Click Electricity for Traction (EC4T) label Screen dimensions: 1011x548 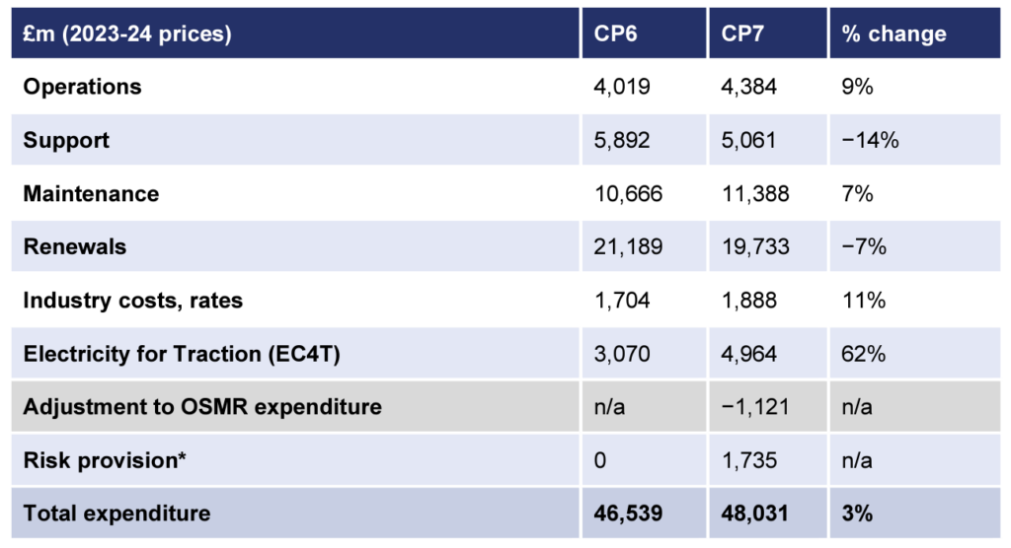(x=182, y=354)
